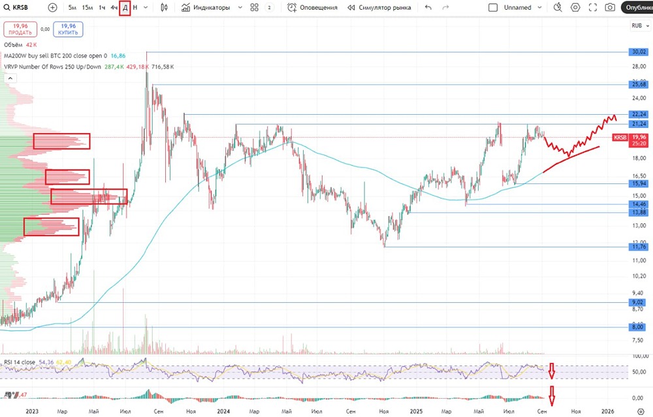Enter fullscreen chart mode
This screenshot has width=653, height=417.
tap(593, 7)
